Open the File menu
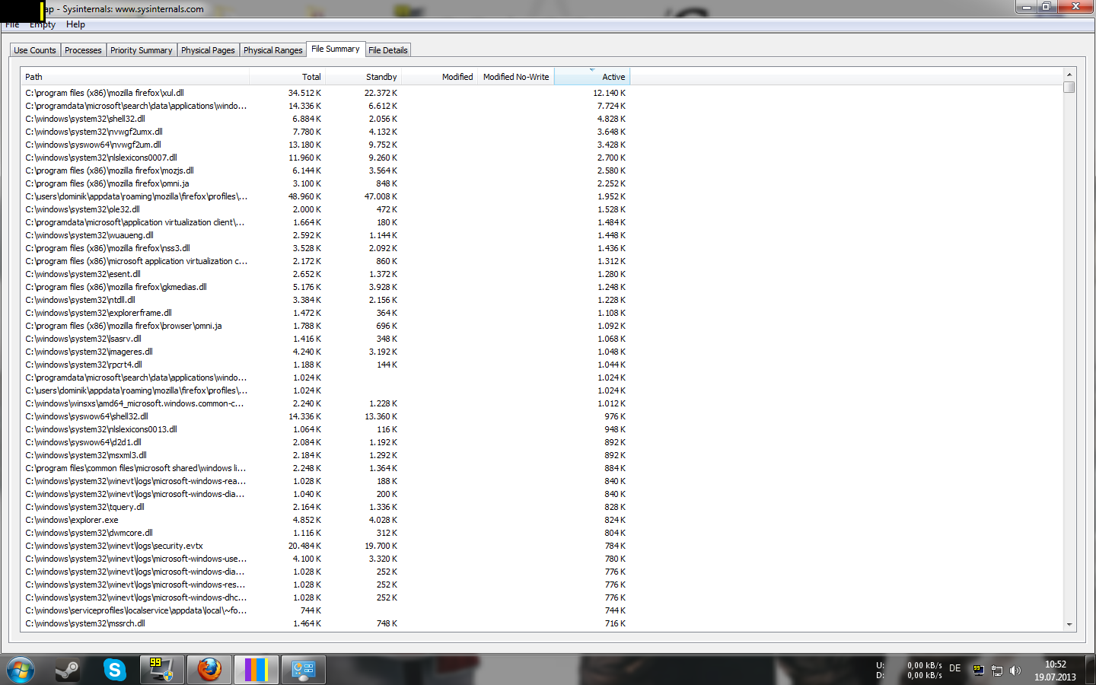The height and width of the screenshot is (685, 1096). tap(12, 24)
